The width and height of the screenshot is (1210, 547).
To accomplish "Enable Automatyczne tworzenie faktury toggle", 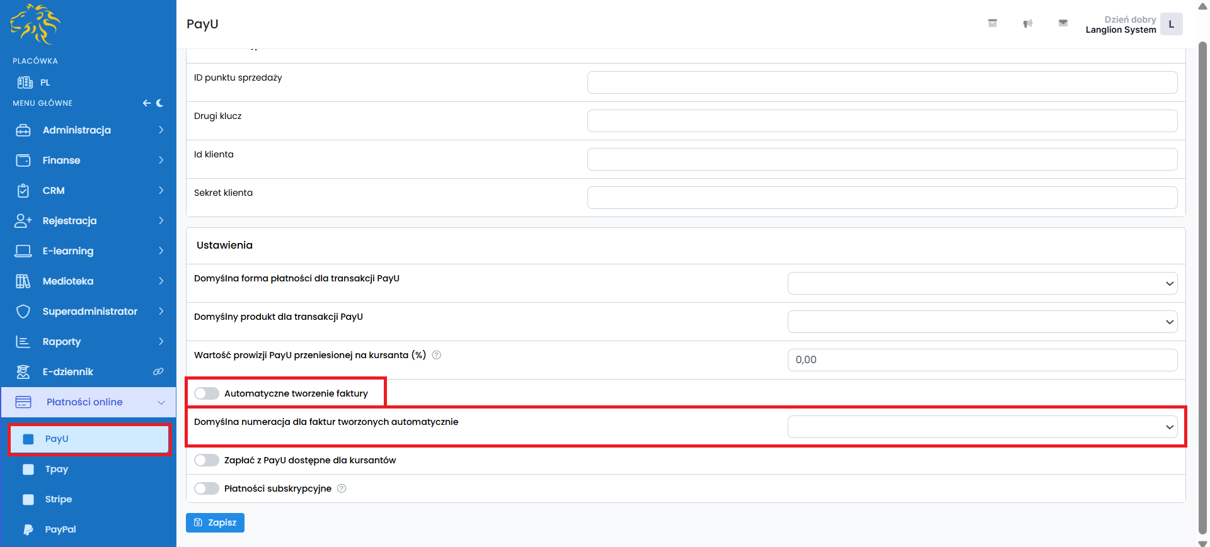I will pos(207,393).
